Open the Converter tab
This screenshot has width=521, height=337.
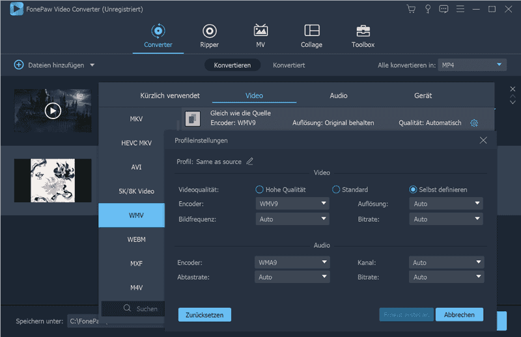click(x=158, y=36)
